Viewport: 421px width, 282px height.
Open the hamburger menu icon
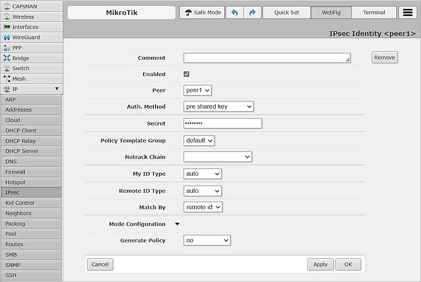[407, 13]
